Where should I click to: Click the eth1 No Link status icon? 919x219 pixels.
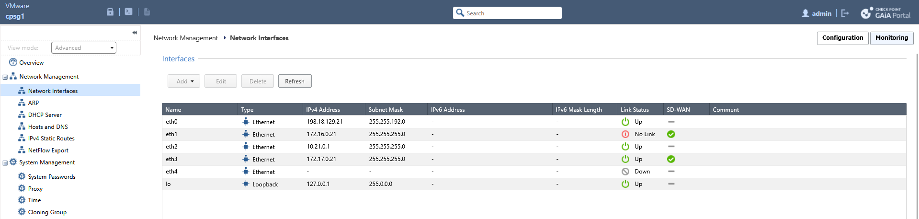tap(625, 134)
